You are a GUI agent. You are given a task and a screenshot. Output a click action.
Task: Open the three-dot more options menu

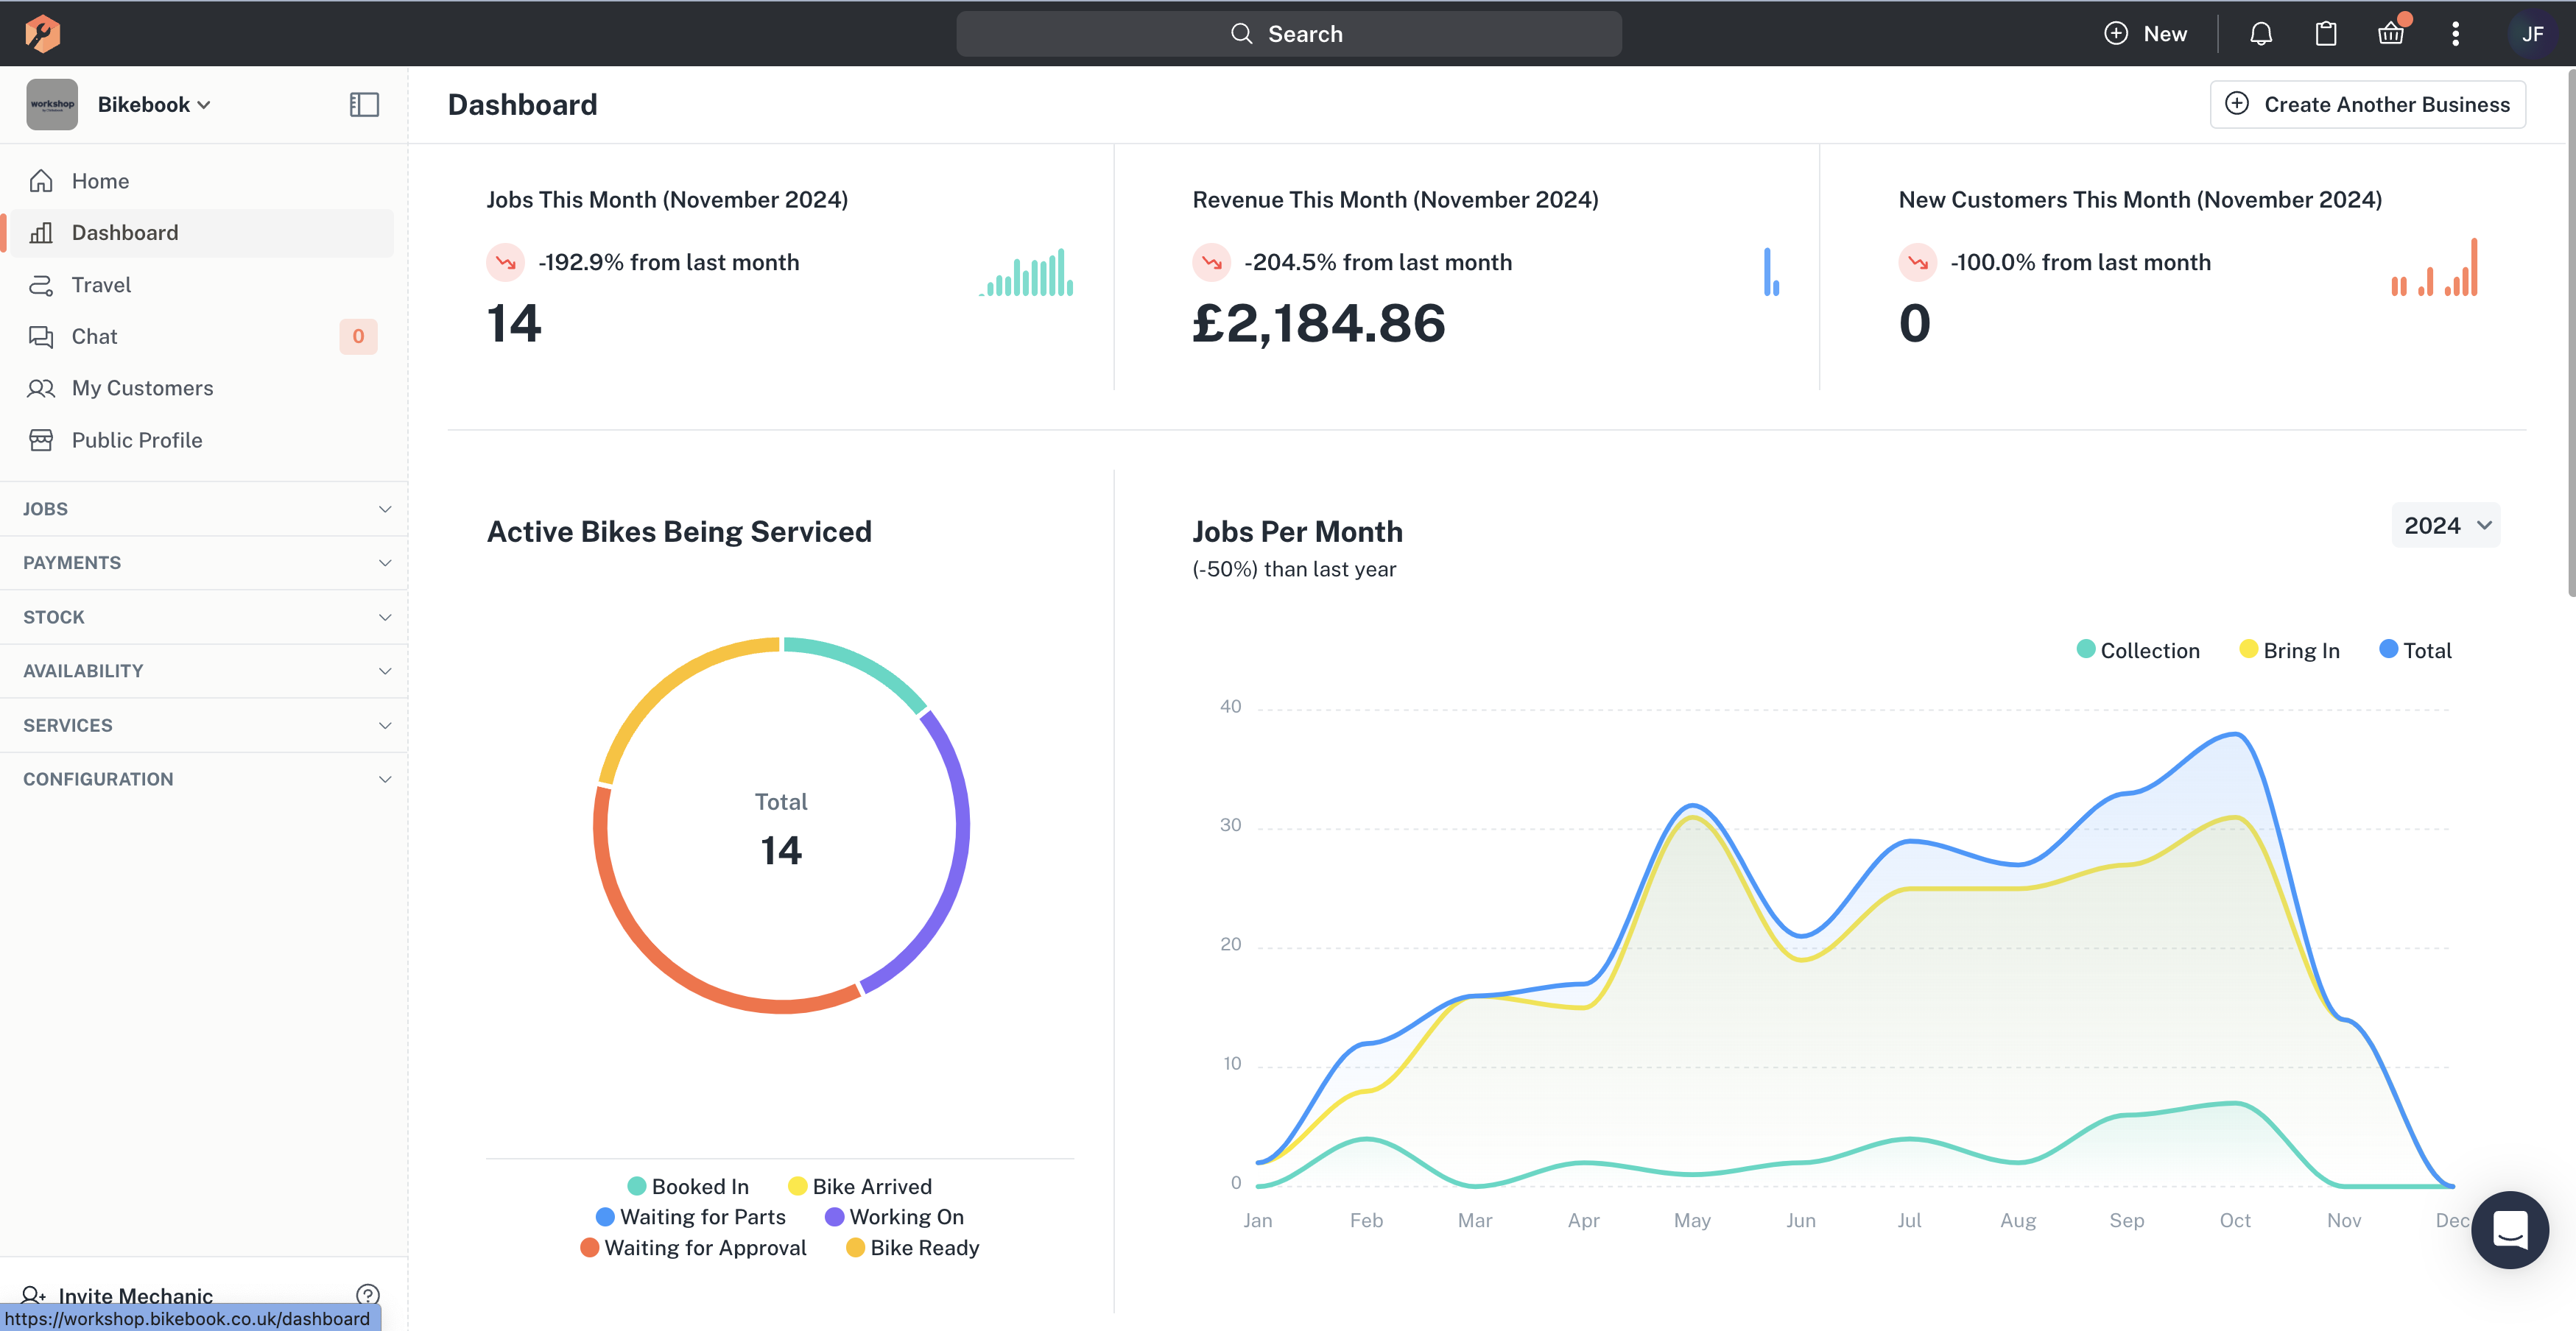[2455, 34]
